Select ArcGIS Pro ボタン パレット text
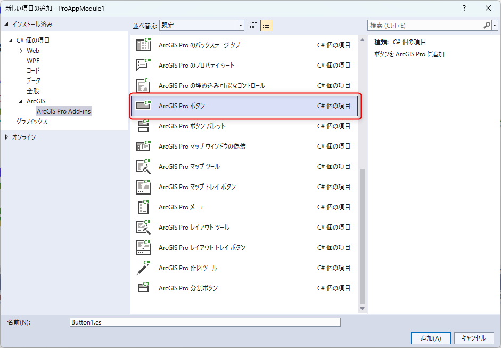Screen dimensions: 501x348 (x=192, y=126)
